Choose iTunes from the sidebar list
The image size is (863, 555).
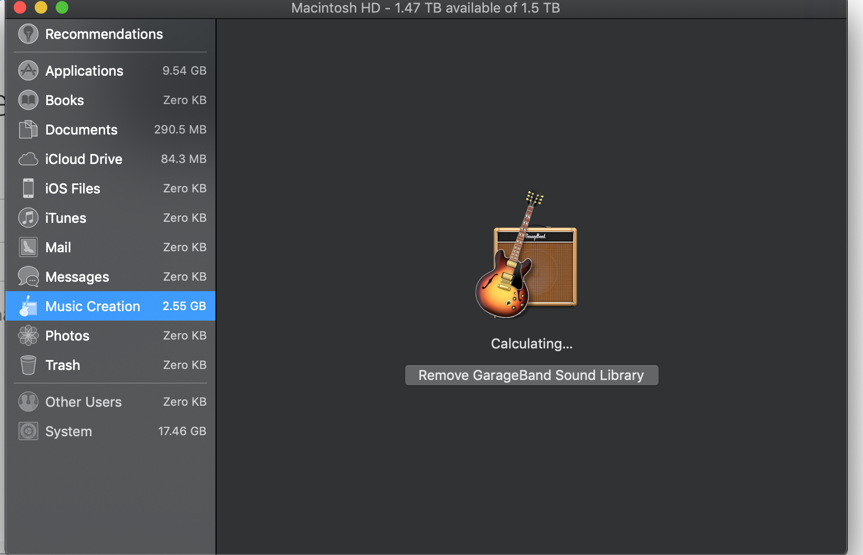coord(110,218)
